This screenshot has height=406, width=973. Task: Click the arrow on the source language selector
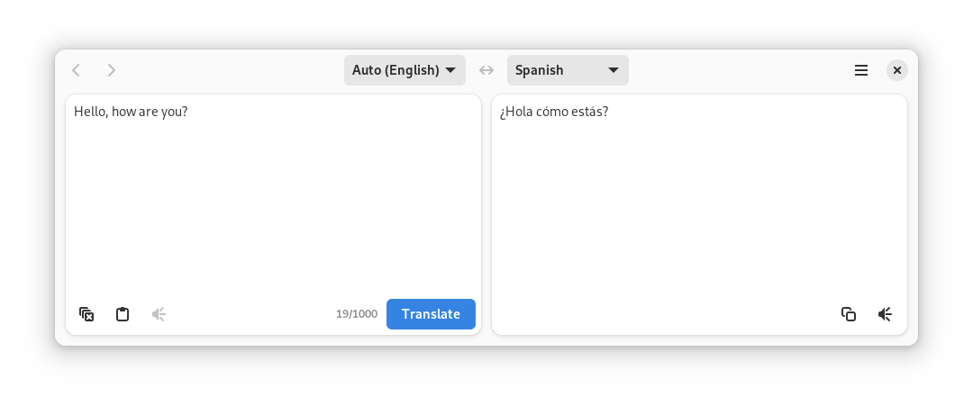[450, 70]
